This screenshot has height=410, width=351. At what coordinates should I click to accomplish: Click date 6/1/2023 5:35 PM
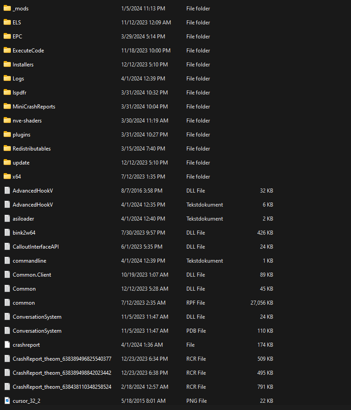[x=142, y=246]
